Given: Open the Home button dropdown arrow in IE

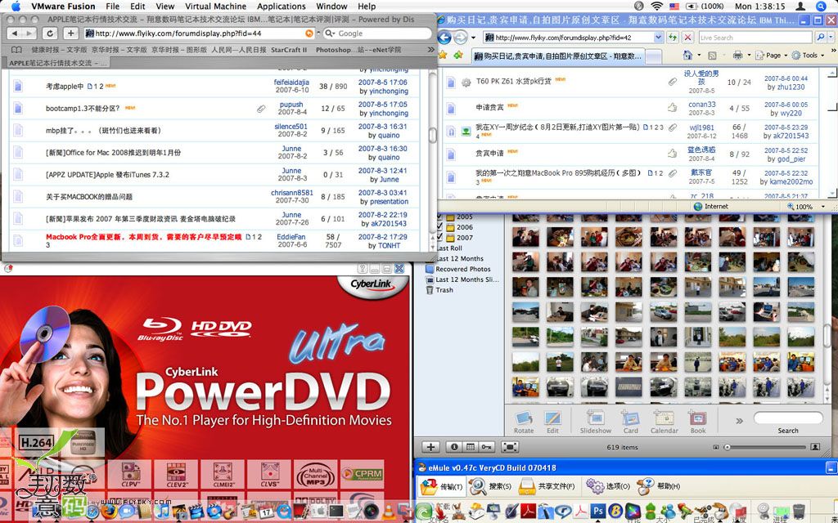Looking at the screenshot, I should (699, 55).
